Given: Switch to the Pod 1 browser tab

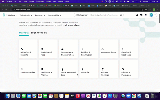Looking at the screenshot, I should pyautogui.click(x=23, y=6).
